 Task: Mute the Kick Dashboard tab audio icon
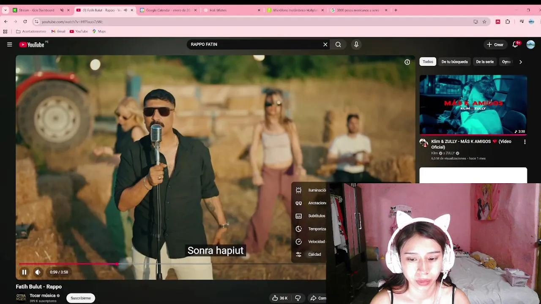coord(62,10)
